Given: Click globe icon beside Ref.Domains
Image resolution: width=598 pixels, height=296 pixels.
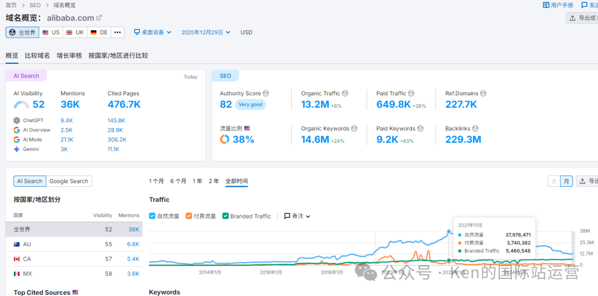Looking at the screenshot, I should tap(483, 93).
